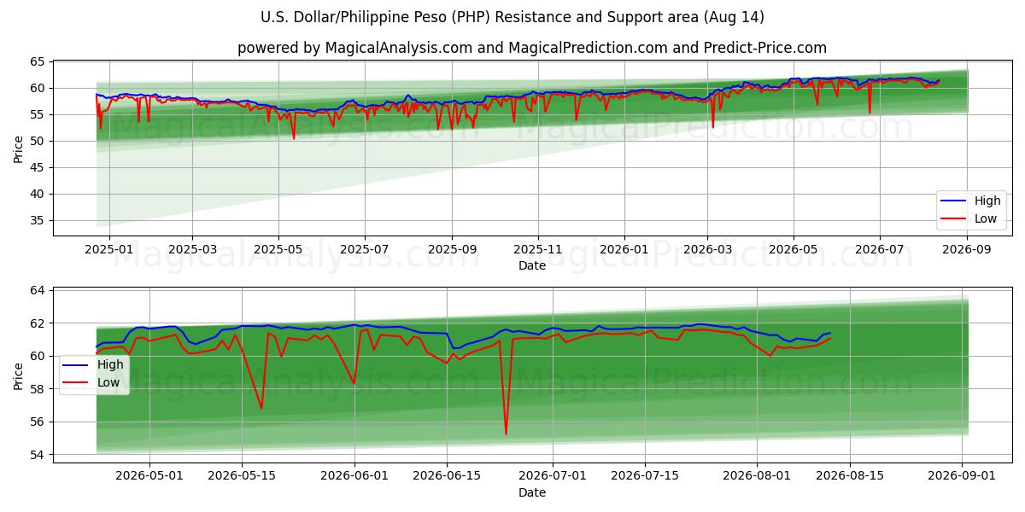The height and width of the screenshot is (512, 1025).
Task: Click the '2026-01' tick label
Action: click(624, 249)
